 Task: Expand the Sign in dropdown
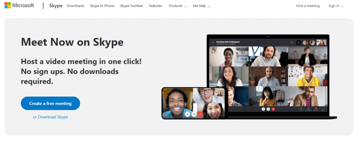335,6
